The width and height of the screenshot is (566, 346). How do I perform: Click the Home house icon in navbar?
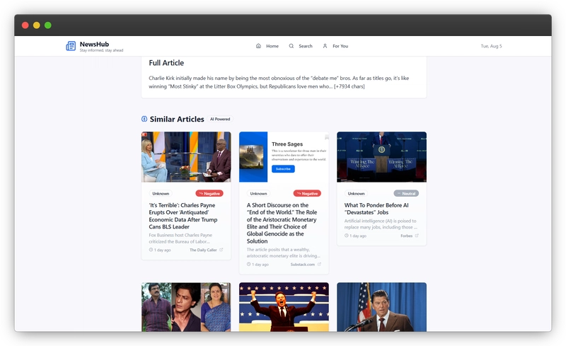point(258,46)
